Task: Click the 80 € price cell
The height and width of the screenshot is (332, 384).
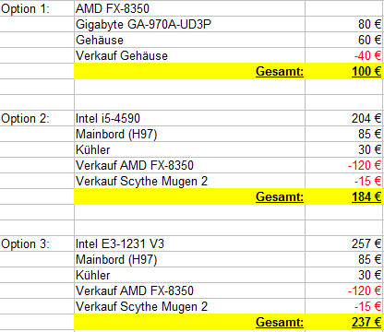Action: 344,24
